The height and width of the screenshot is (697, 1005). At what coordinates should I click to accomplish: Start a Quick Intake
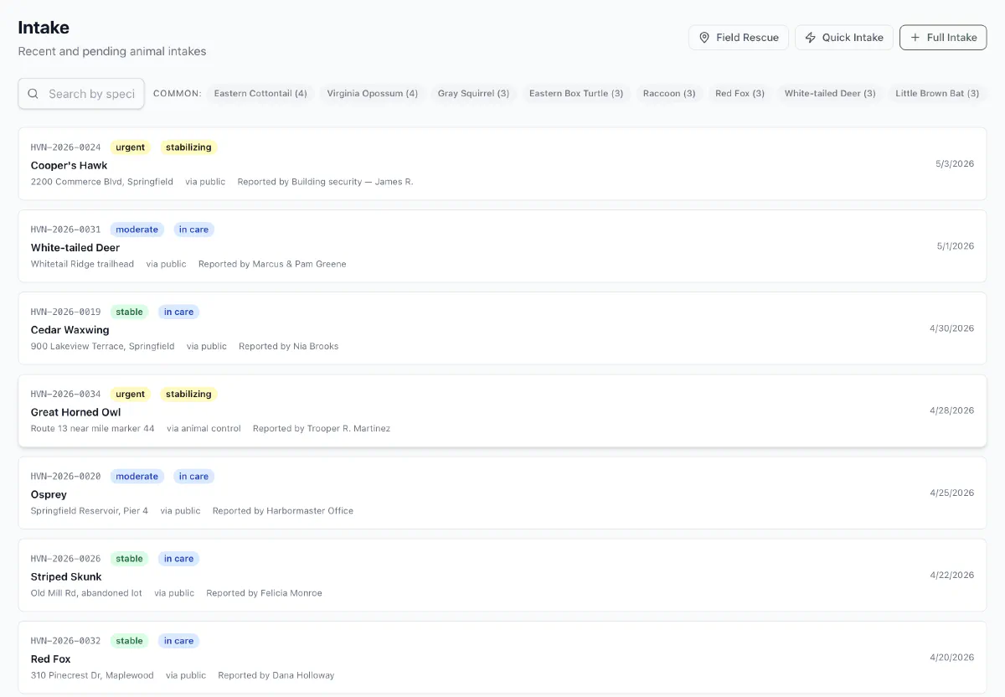point(844,38)
